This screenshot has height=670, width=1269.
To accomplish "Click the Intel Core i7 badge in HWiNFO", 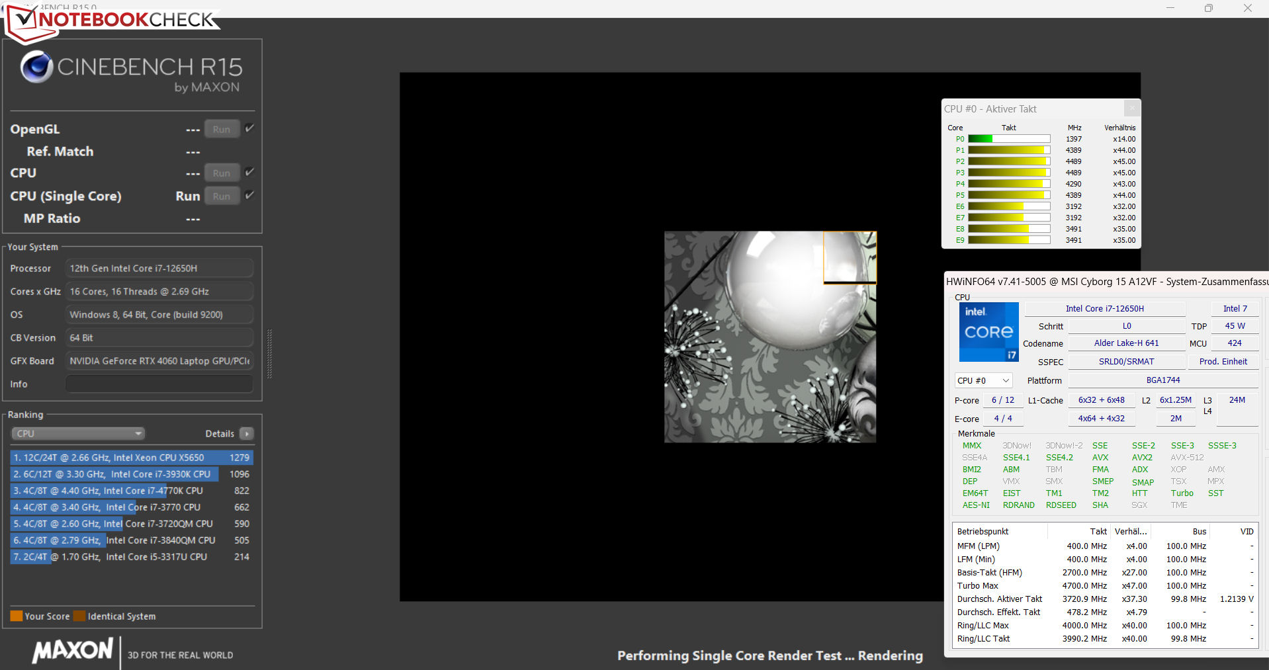I will (x=988, y=332).
